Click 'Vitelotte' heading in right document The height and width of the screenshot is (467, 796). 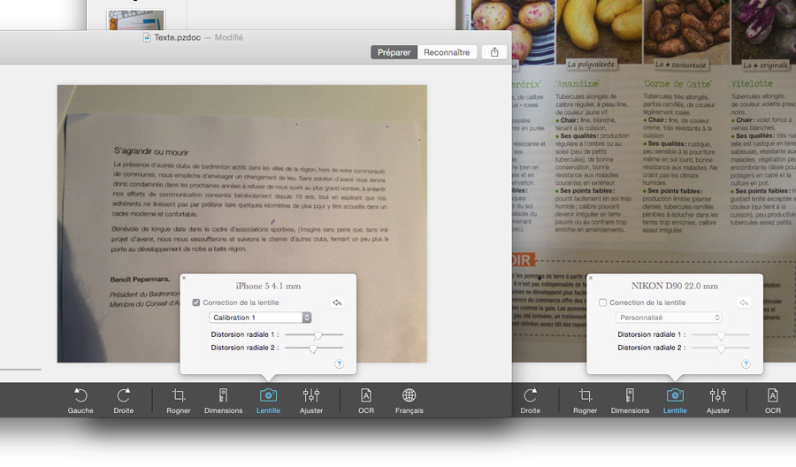click(752, 84)
